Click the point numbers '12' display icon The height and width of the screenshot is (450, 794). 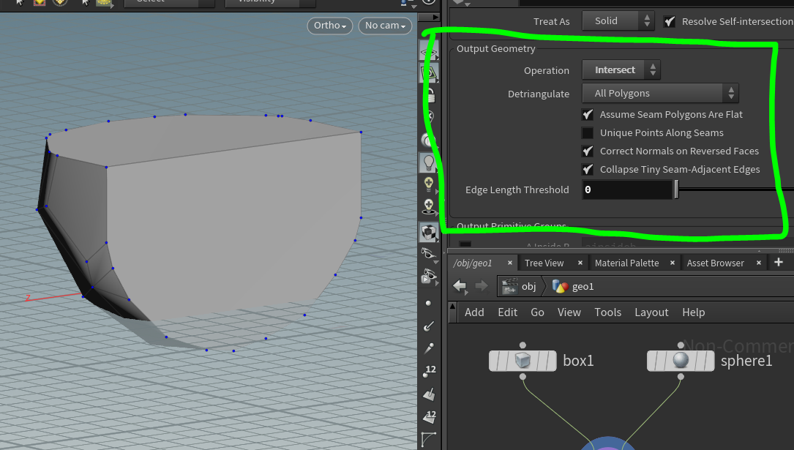tap(429, 372)
